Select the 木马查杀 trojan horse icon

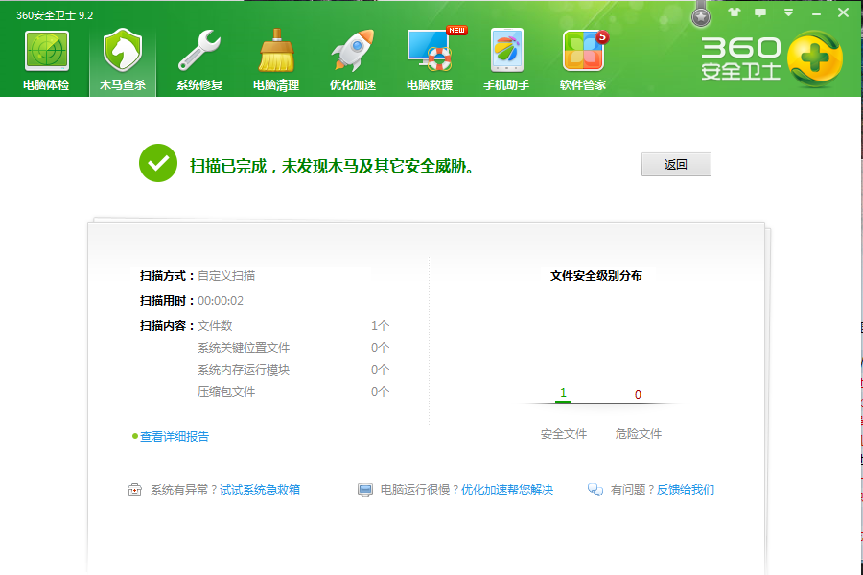click(123, 53)
